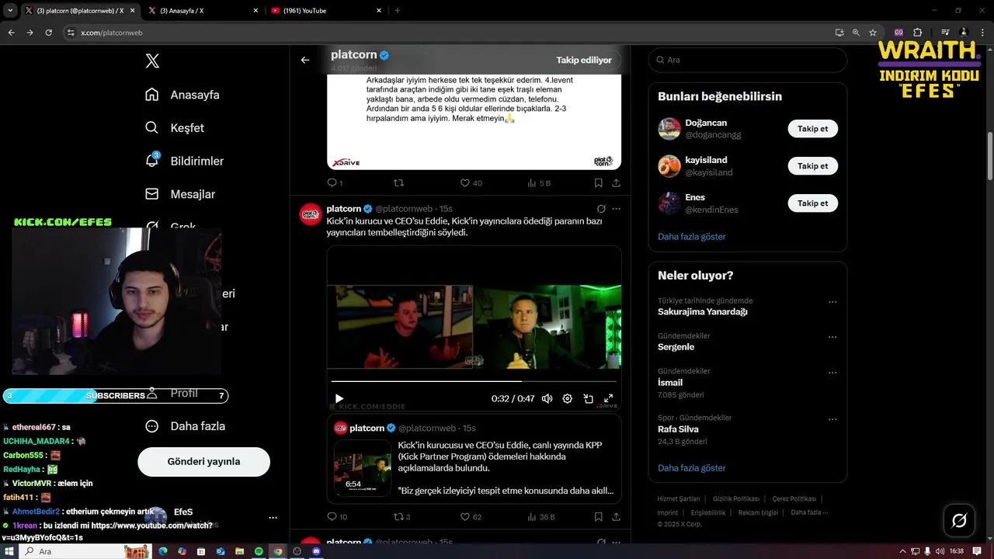Bookmark the Eddie tweet
The width and height of the screenshot is (994, 559).
(598, 516)
